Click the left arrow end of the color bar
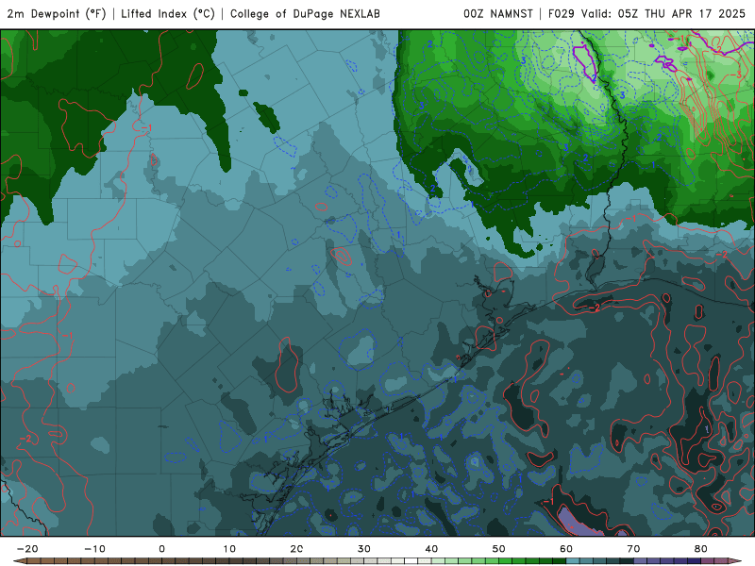 pyautogui.click(x=20, y=561)
